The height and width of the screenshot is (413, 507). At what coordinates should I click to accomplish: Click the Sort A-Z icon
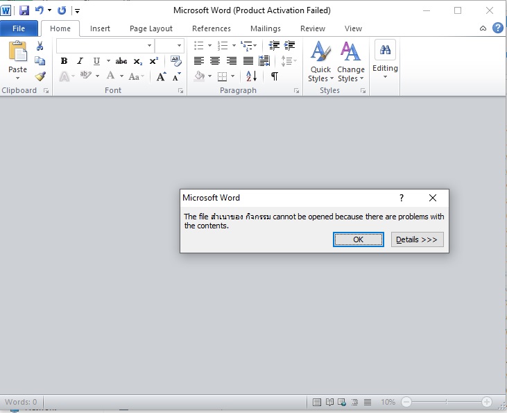pos(251,76)
